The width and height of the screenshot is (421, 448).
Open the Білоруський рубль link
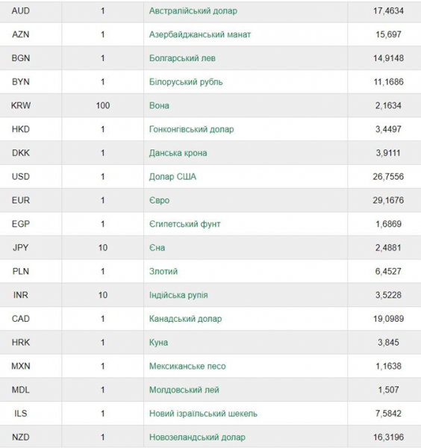pyautogui.click(x=186, y=82)
